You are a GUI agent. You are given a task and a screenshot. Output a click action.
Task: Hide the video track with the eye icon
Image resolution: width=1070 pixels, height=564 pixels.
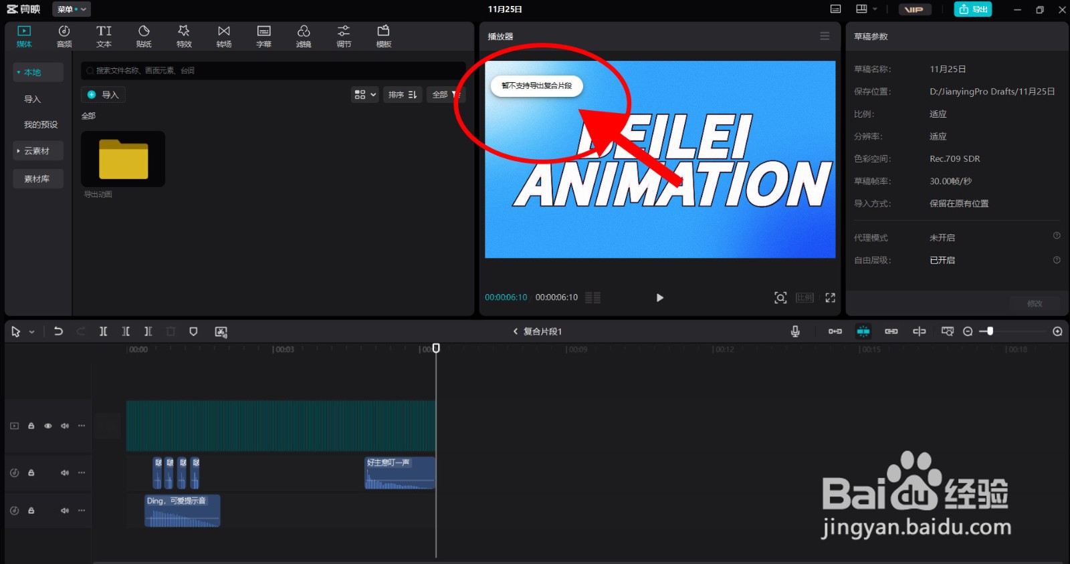[48, 426]
